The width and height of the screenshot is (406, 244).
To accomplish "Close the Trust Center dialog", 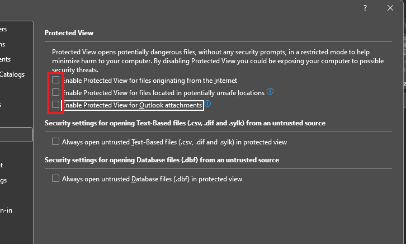I will tap(390, 8).
